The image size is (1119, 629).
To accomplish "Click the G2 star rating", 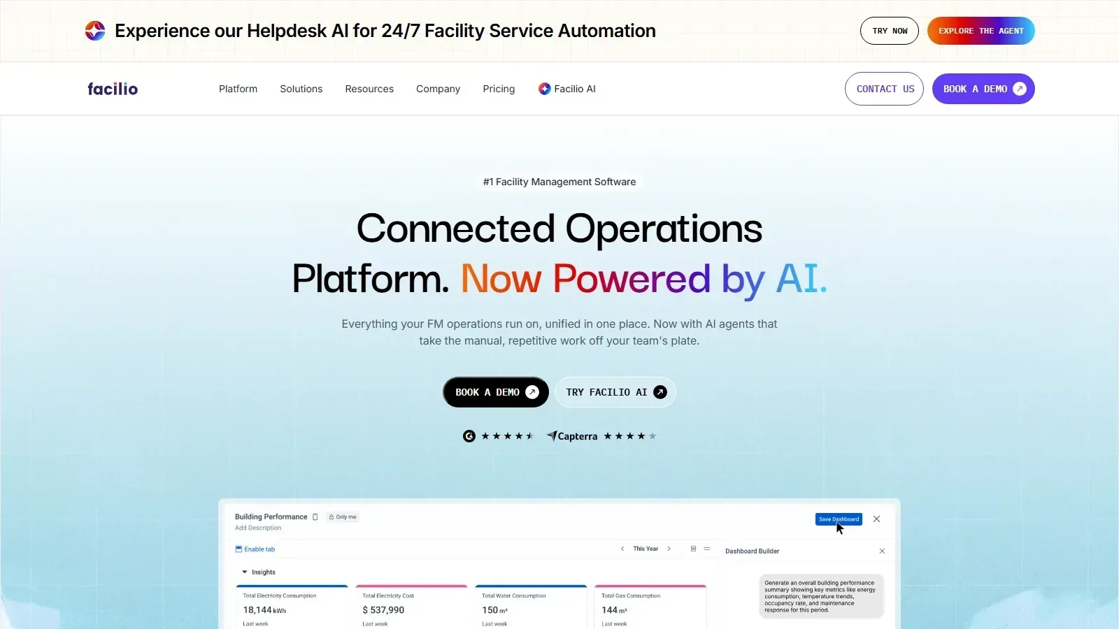I will pos(508,436).
